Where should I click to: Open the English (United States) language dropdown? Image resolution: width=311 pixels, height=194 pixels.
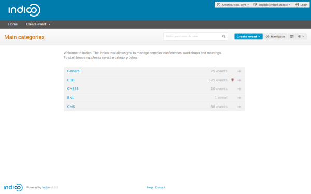click(272, 5)
